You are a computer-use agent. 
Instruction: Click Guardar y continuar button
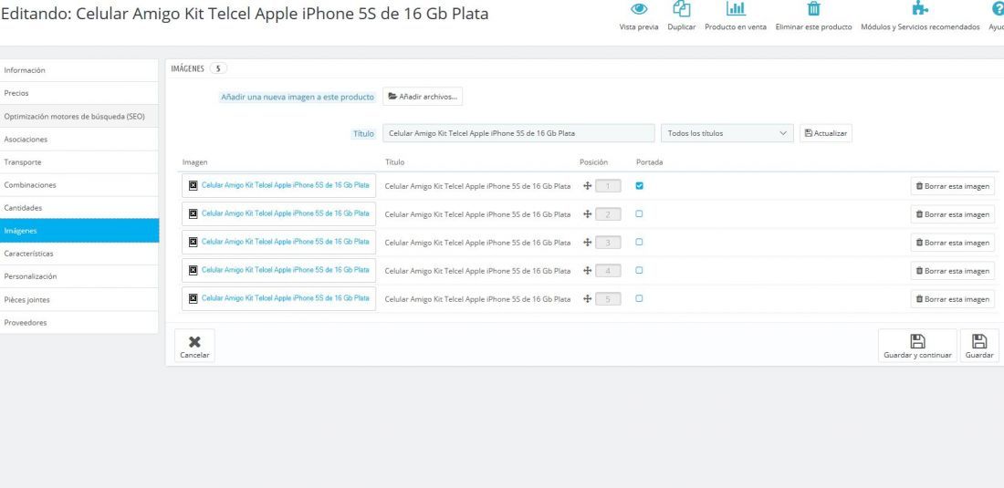tap(917, 346)
